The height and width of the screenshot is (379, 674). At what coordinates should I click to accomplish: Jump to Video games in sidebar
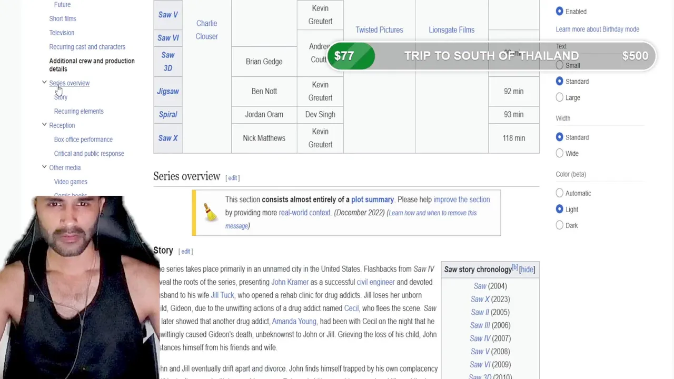[71, 182]
